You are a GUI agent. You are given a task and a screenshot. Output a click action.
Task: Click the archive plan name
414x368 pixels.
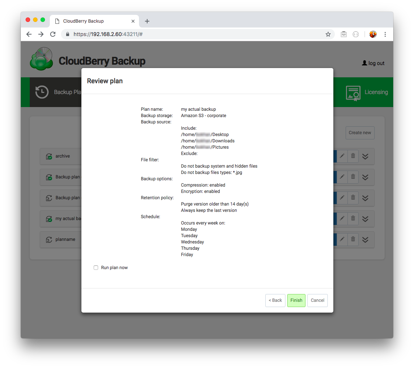pyautogui.click(x=62, y=156)
